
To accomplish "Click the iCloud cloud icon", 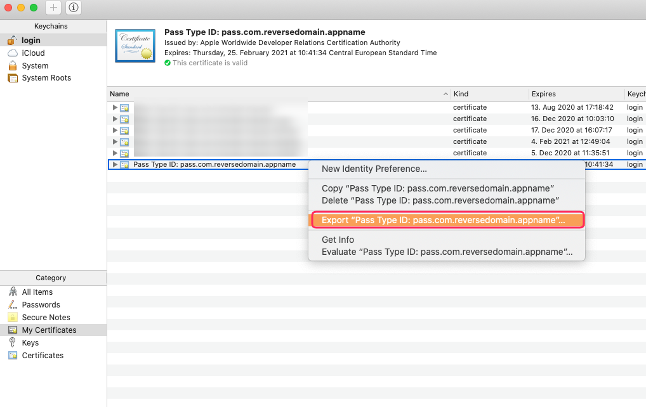I will point(13,53).
